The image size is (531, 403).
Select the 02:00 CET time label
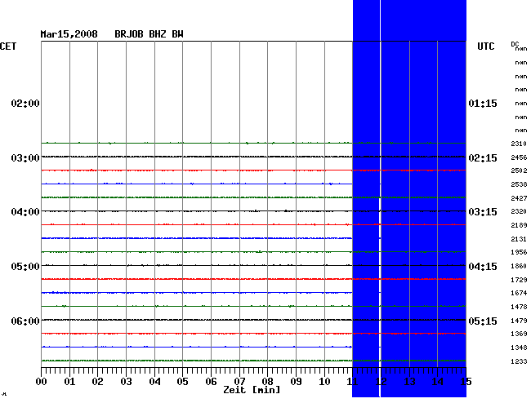(25, 103)
